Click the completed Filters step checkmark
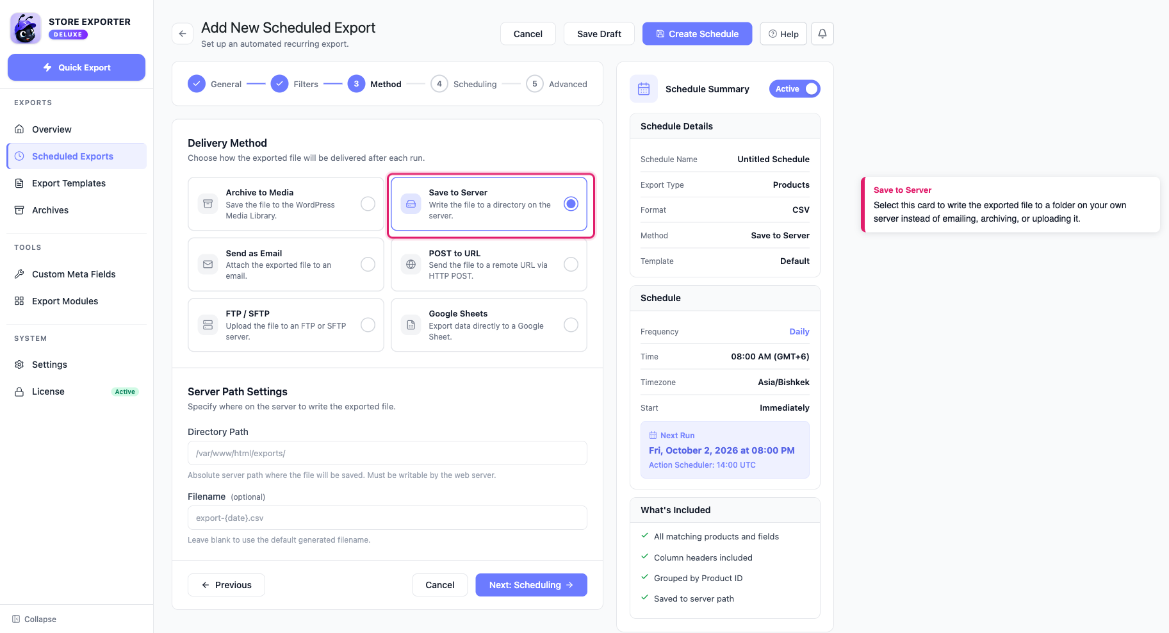 click(x=279, y=84)
